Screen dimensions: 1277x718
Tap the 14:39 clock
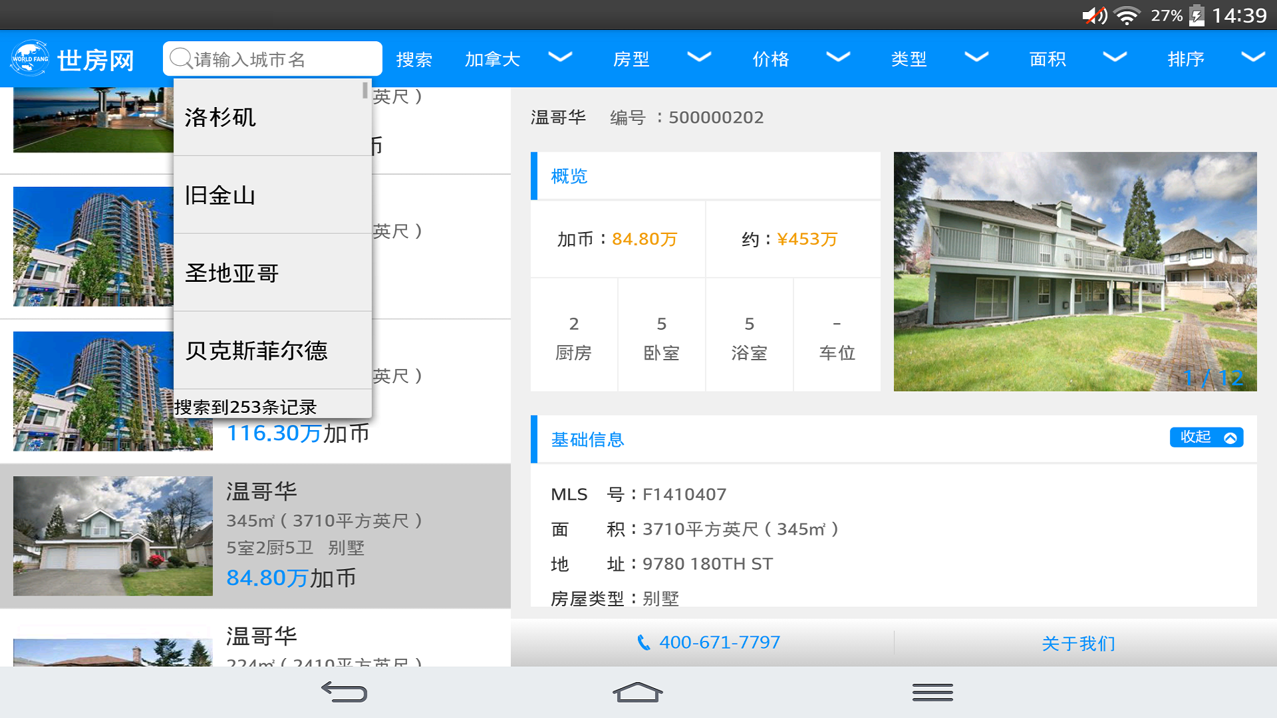pos(1239,15)
